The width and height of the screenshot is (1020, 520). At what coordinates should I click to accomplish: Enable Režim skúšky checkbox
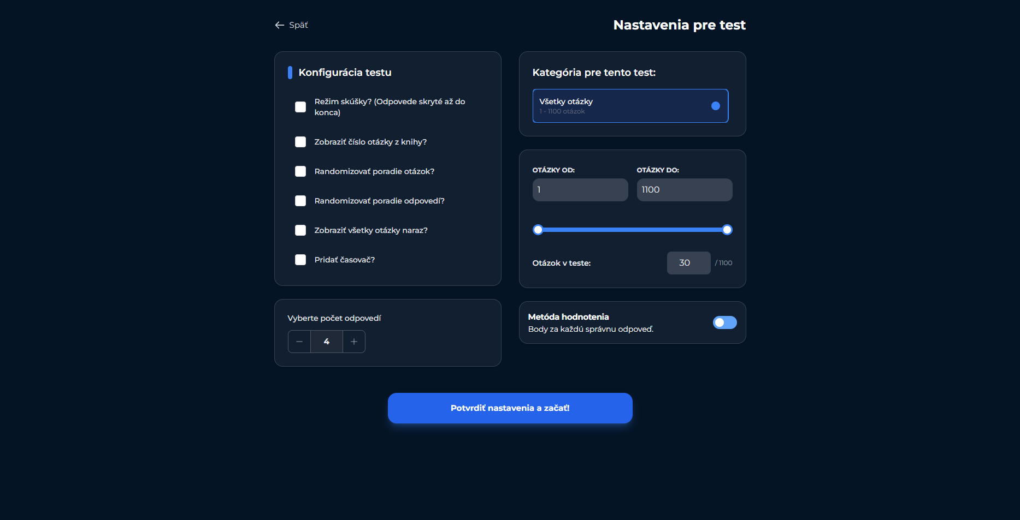[x=300, y=107]
